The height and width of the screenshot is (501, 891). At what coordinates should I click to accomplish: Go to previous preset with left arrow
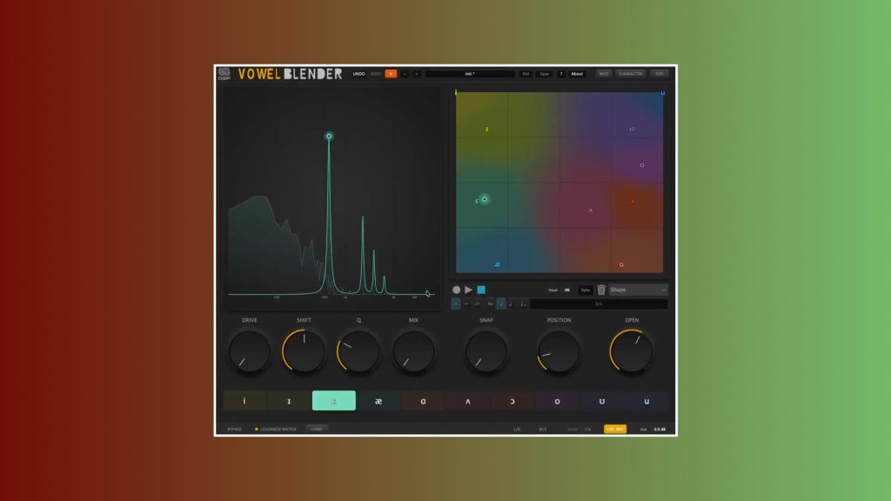pyautogui.click(x=405, y=74)
